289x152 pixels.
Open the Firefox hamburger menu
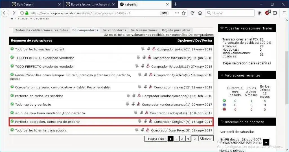(x=283, y=13)
